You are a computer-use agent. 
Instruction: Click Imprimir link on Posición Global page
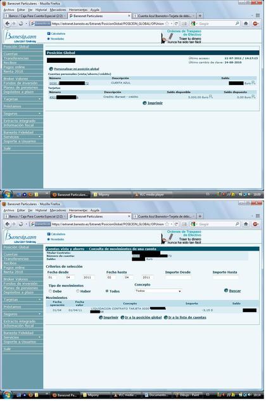[x=155, y=103]
